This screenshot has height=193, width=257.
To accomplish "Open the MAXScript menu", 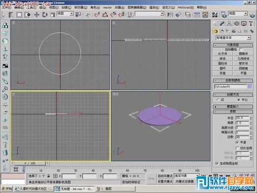I will (x=186, y=7).
